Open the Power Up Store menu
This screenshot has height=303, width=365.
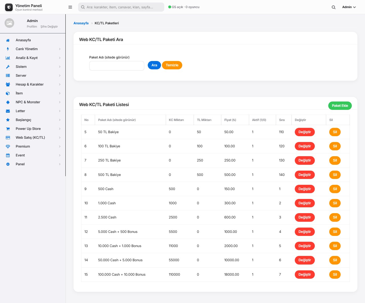[33, 129]
